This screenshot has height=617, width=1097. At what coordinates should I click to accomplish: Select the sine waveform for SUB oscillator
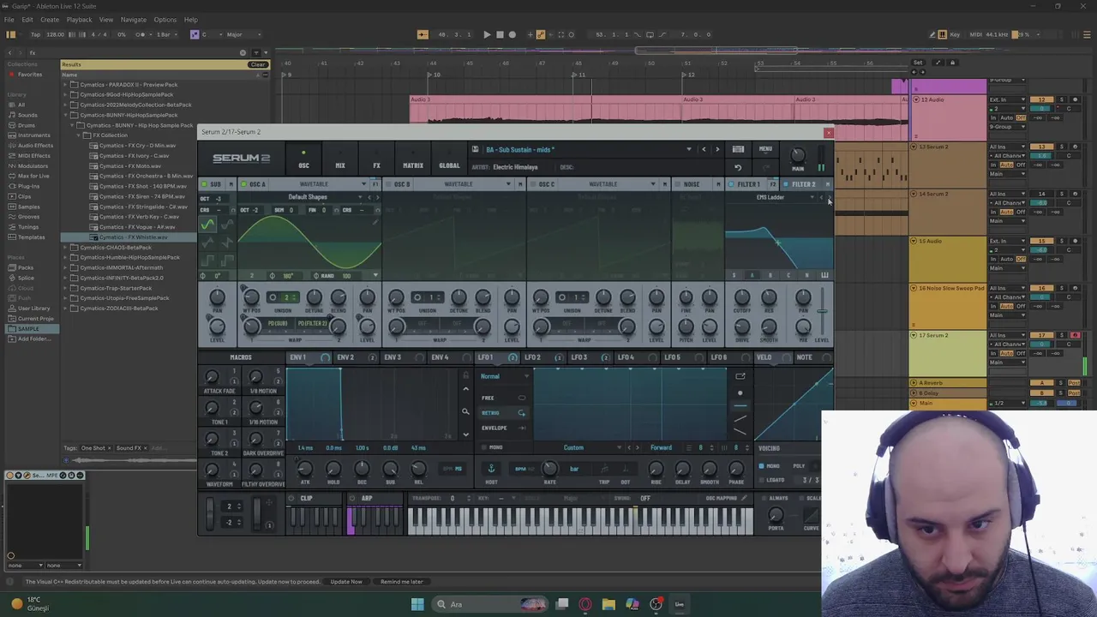tap(207, 225)
